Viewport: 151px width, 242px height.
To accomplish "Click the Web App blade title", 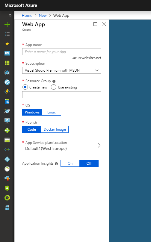I will tap(34, 24).
